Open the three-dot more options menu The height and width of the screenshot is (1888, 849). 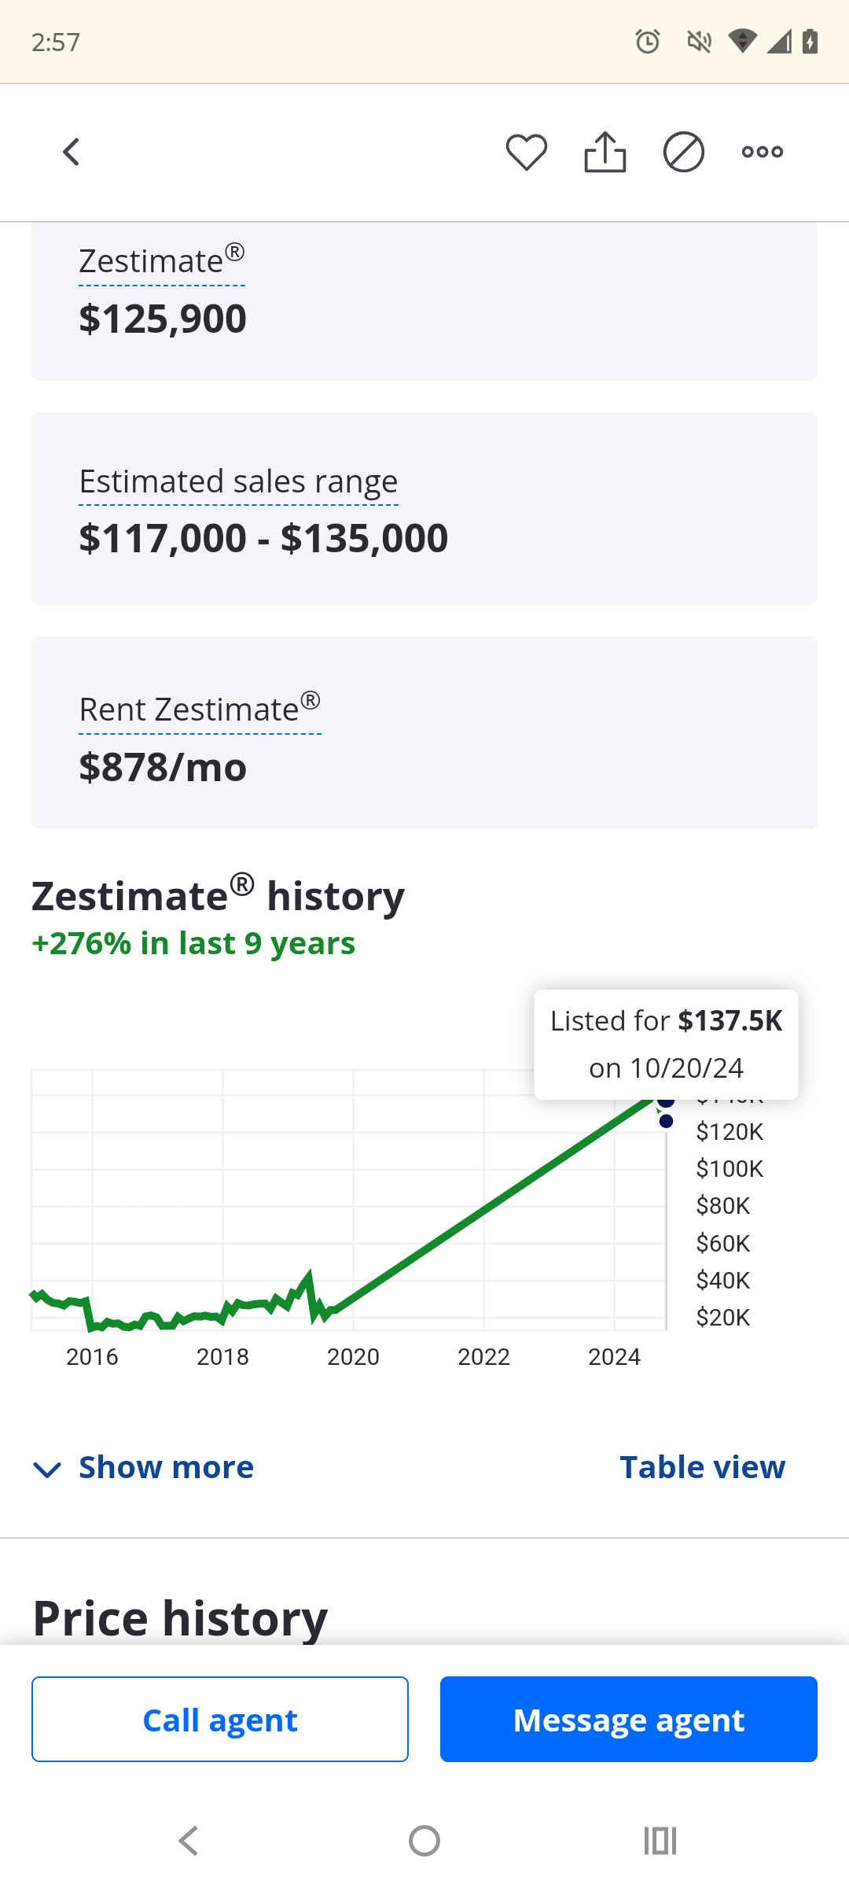pyautogui.click(x=763, y=152)
